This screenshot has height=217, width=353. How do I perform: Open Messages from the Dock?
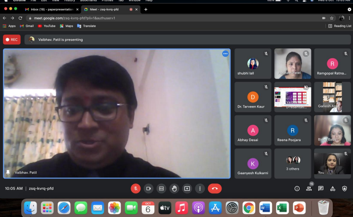(81, 208)
